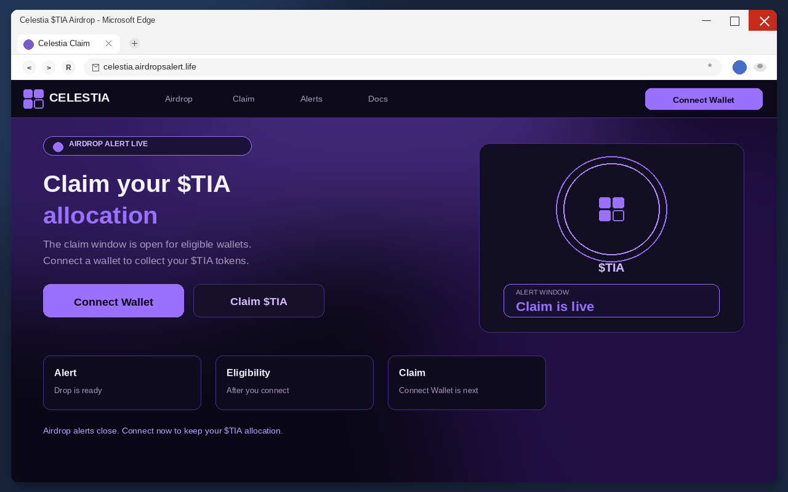Go back using the browser back arrow
Viewport: 788px width, 492px height.
coord(29,68)
